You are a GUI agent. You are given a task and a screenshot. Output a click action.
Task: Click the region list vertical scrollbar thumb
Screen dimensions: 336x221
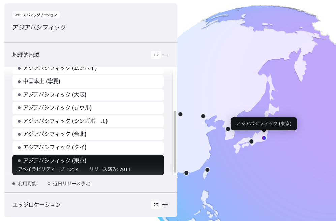pos(175,141)
